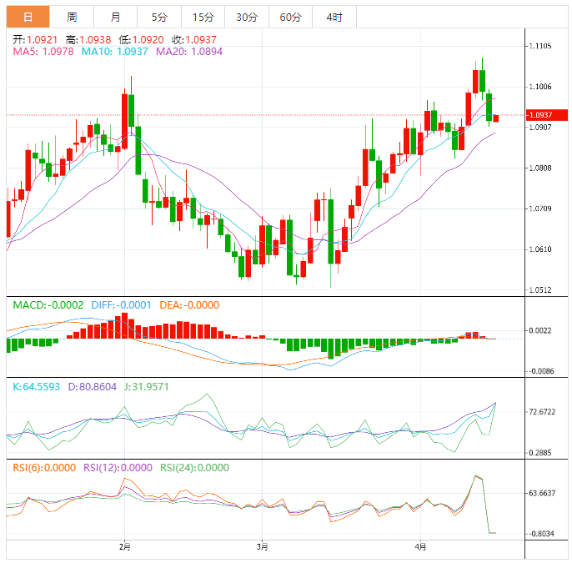572x563 pixels.
Task: Click the MA10 moving average label
Action: 114,52
